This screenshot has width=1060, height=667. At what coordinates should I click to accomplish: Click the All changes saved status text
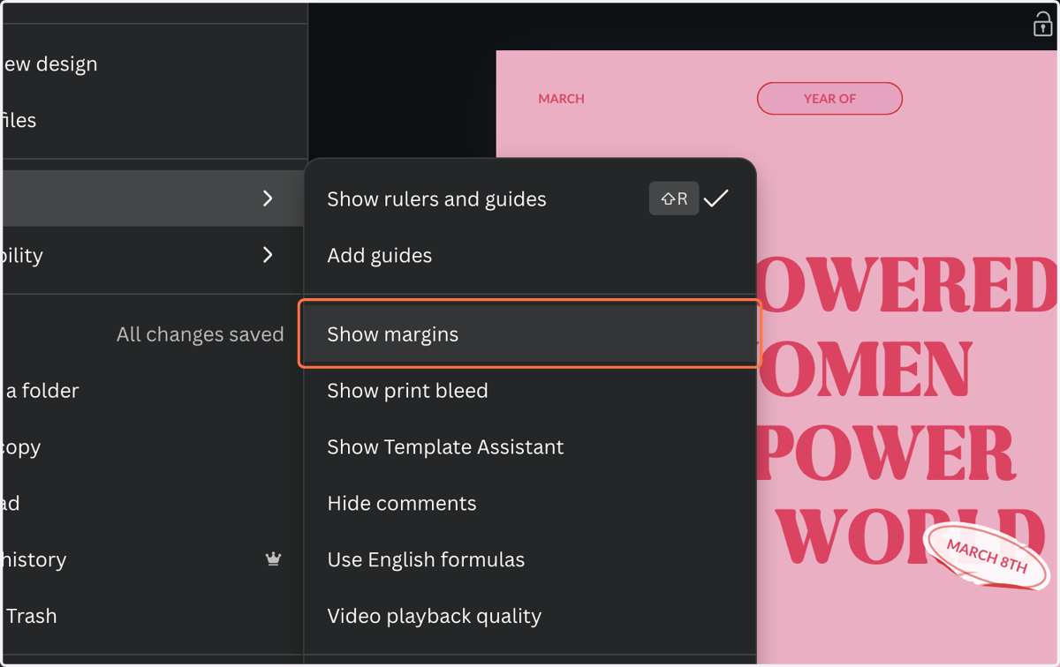201,334
